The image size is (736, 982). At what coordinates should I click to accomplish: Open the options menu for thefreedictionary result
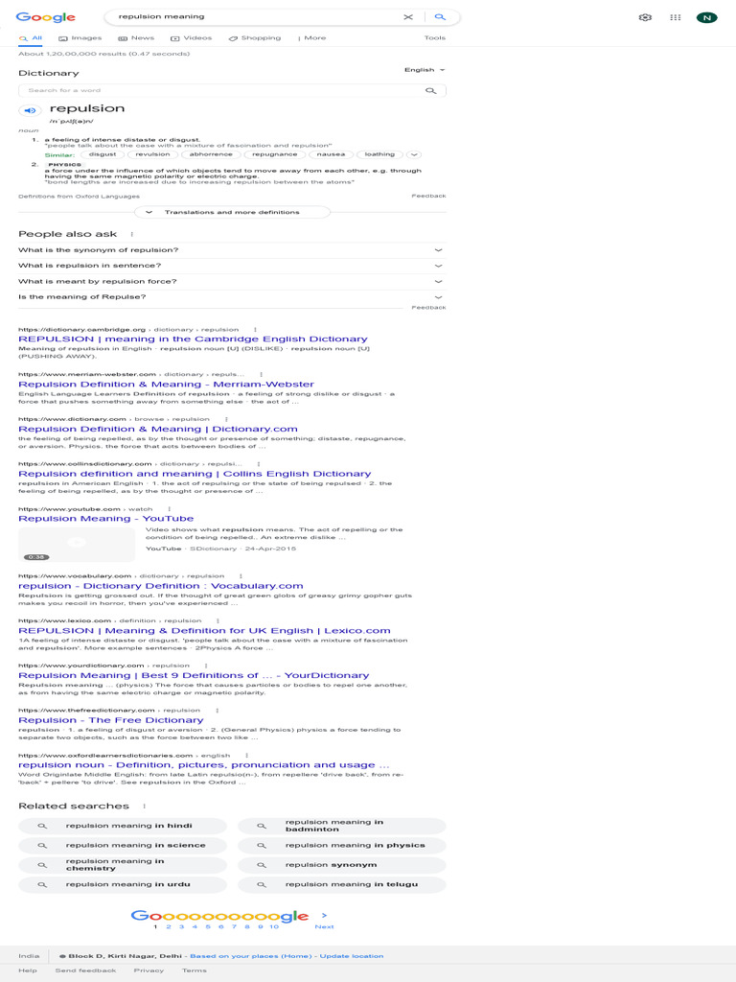[218, 711]
